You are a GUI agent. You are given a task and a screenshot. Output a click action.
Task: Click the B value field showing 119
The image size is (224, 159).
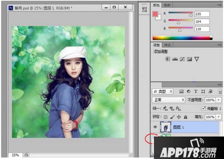coord(202,29)
